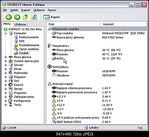This screenshot has width=149, height=137.
Task: Expand the Płyta główna tree node
Action: (x=6, y=57)
